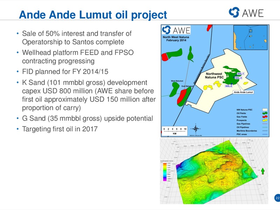The width and height of the screenshot is (280, 210).
Task: Click the 'Gas Pipelines' legend entry
Action: (252, 124)
